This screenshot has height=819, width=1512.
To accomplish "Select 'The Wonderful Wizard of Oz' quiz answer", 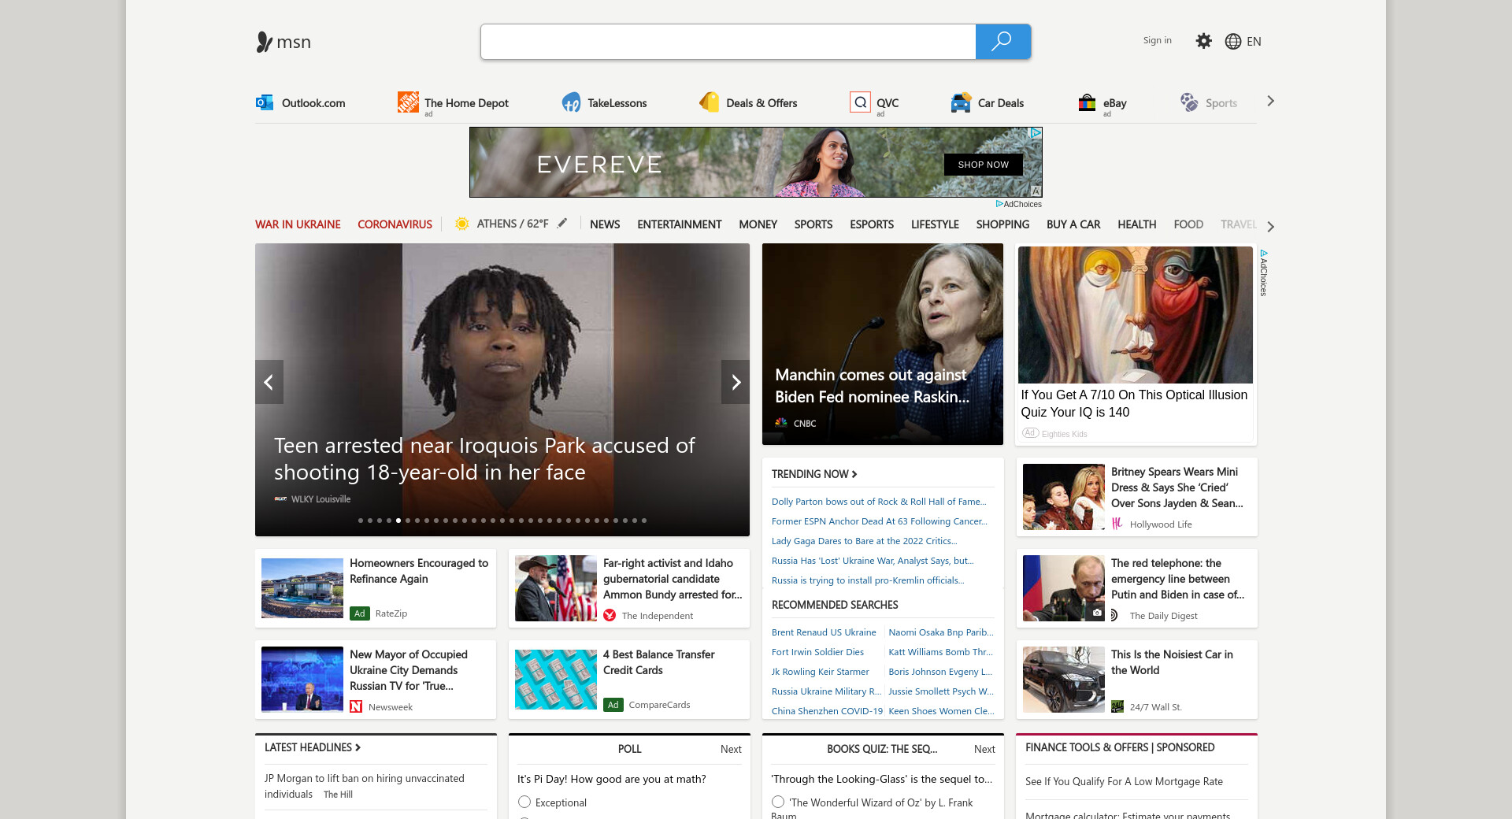I will [x=778, y=802].
